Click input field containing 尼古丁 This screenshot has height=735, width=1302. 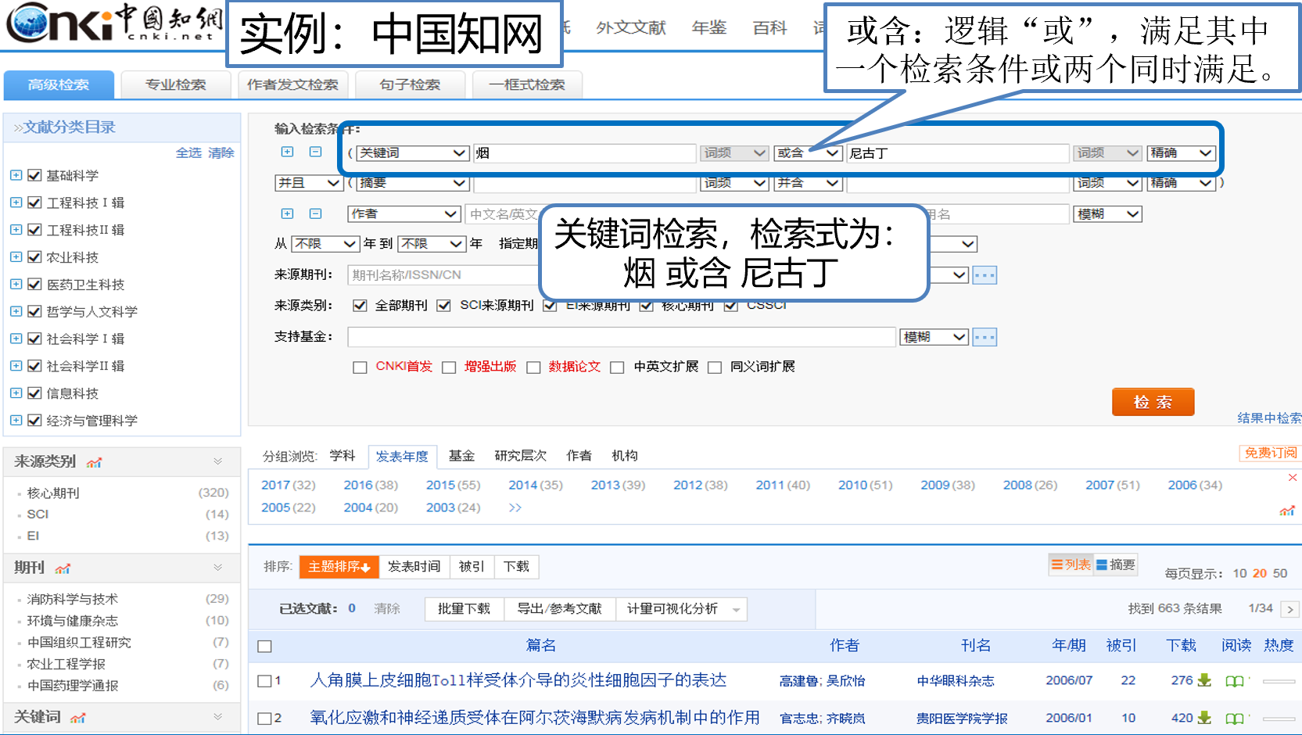[958, 153]
